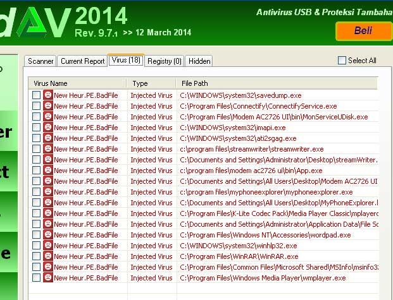
Task: Select the Application Data\File path entry
Action: point(279,224)
